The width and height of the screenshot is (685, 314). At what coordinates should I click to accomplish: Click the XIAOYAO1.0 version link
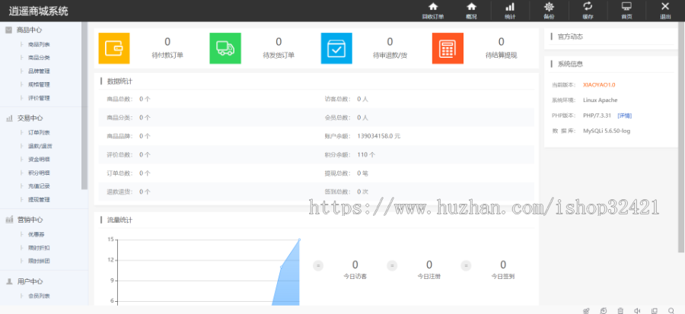[x=599, y=84]
